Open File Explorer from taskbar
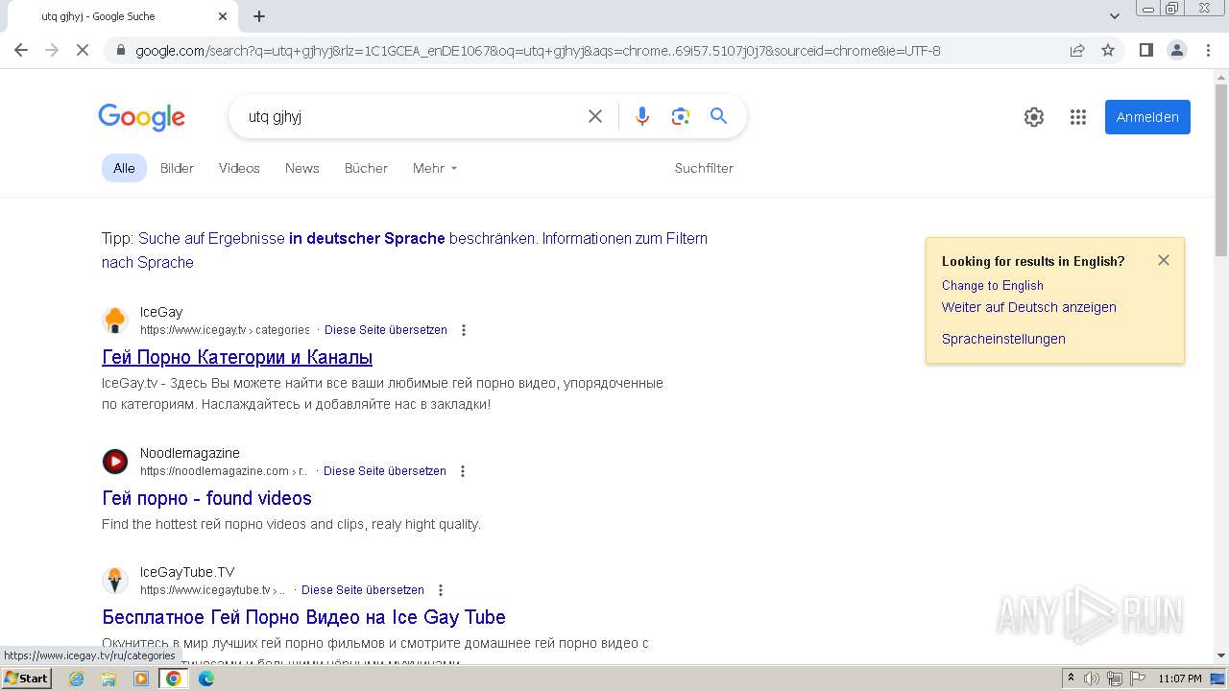Viewport: 1229px width, 691px height. [x=108, y=679]
